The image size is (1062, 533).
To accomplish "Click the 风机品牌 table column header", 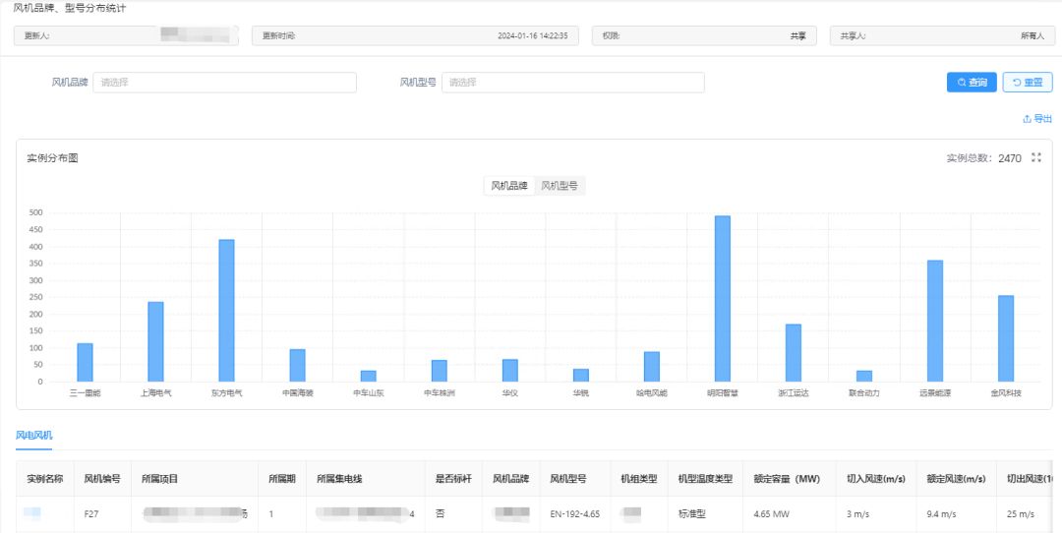I will point(510,479).
